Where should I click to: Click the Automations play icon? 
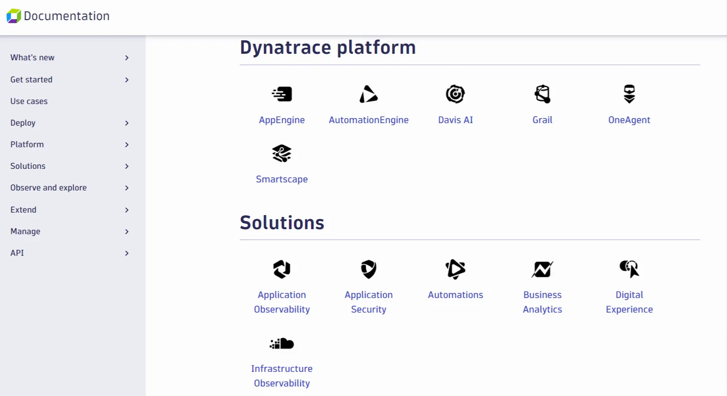click(x=456, y=269)
